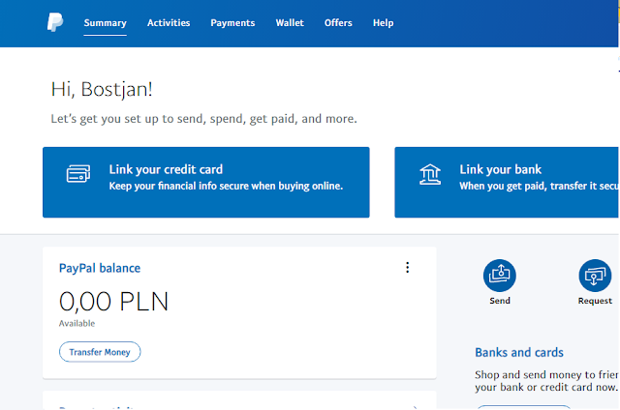Click the Hi, Bostjan! greeting text
620x410 pixels.
(102, 89)
